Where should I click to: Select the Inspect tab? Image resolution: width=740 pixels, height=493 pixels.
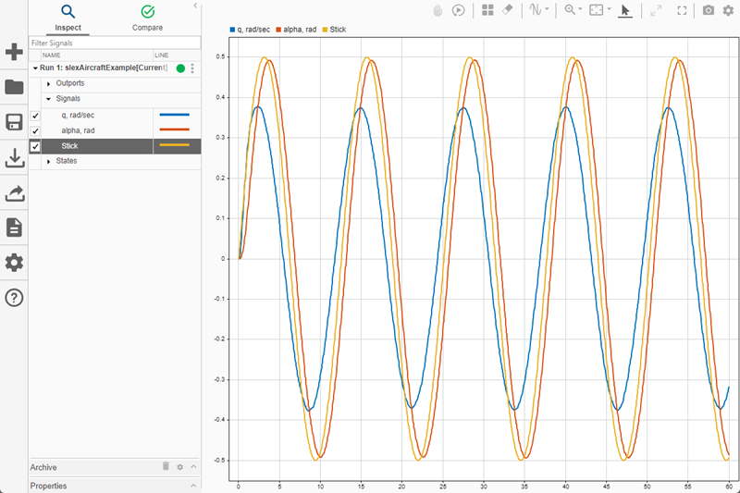tap(68, 18)
